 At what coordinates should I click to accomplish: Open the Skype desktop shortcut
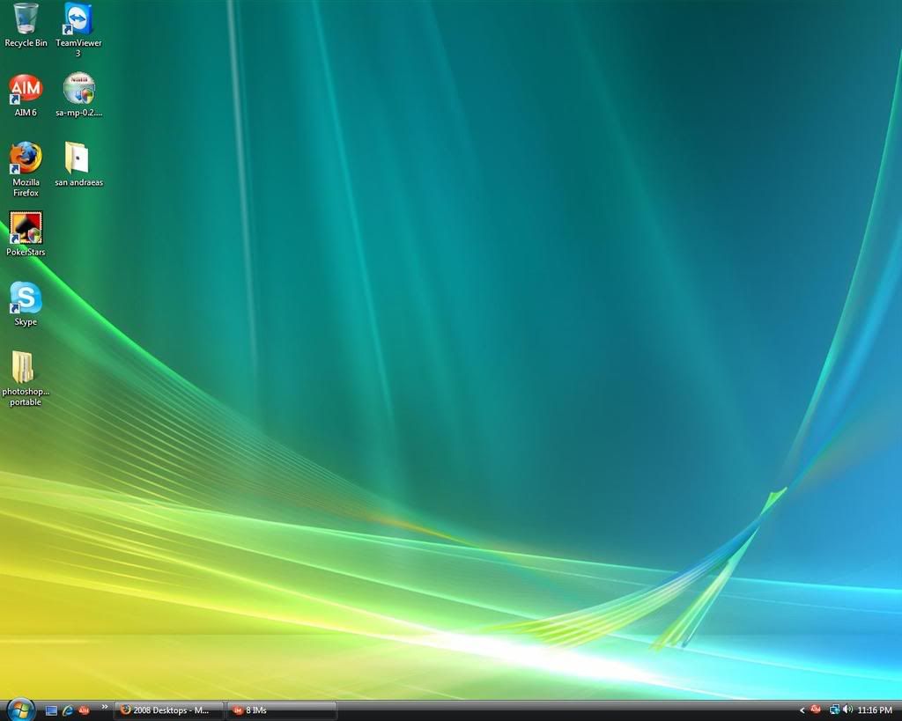tap(26, 298)
